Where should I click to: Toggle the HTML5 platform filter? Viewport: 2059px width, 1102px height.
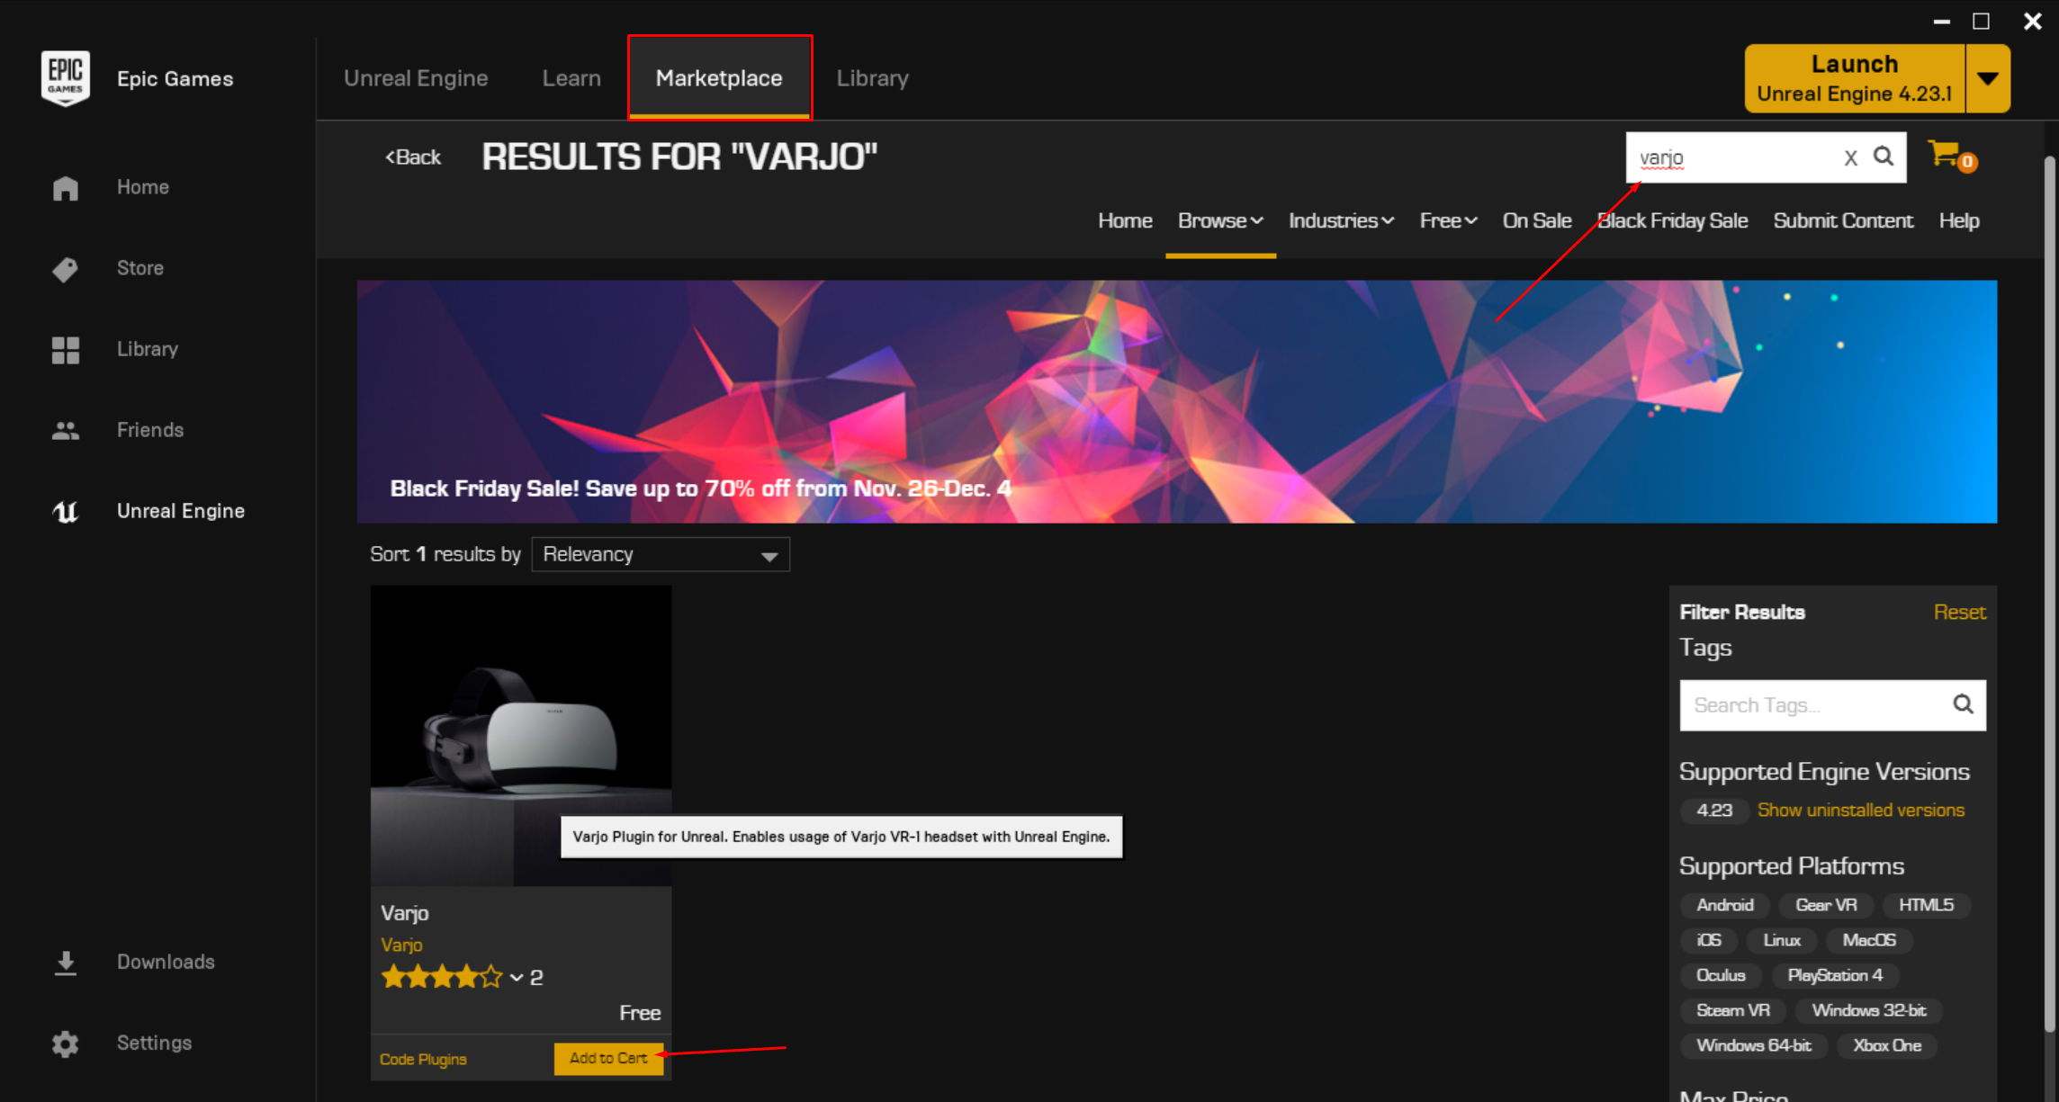point(1926,905)
